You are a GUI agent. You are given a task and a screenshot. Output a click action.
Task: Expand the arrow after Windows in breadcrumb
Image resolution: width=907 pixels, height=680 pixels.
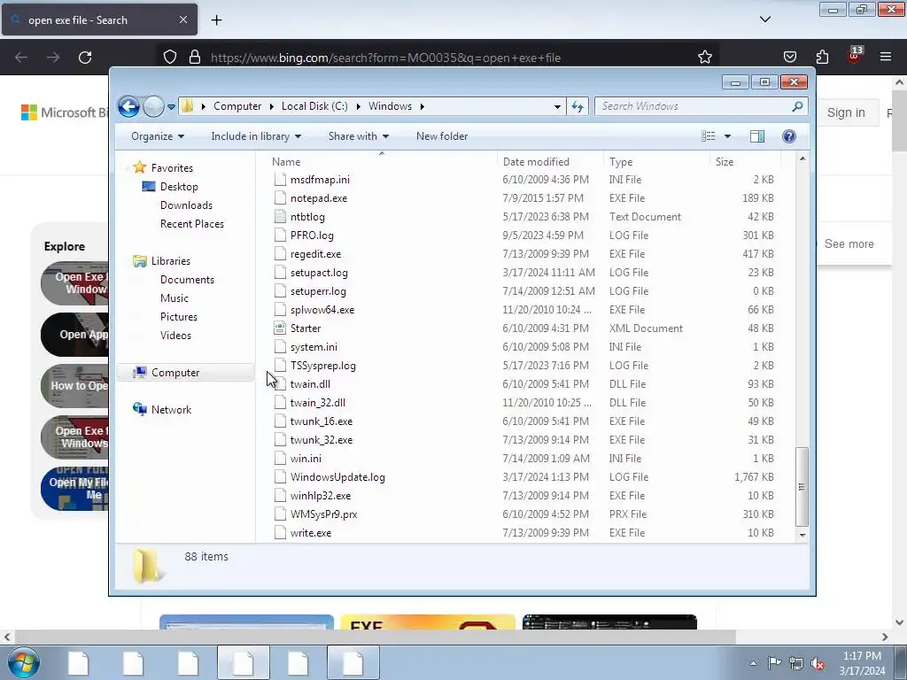[x=422, y=106]
